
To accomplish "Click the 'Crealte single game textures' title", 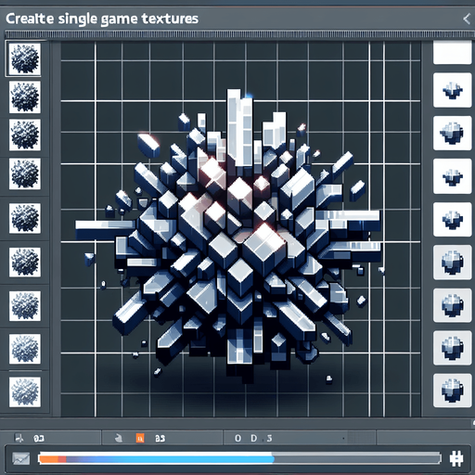I will click(x=102, y=19).
